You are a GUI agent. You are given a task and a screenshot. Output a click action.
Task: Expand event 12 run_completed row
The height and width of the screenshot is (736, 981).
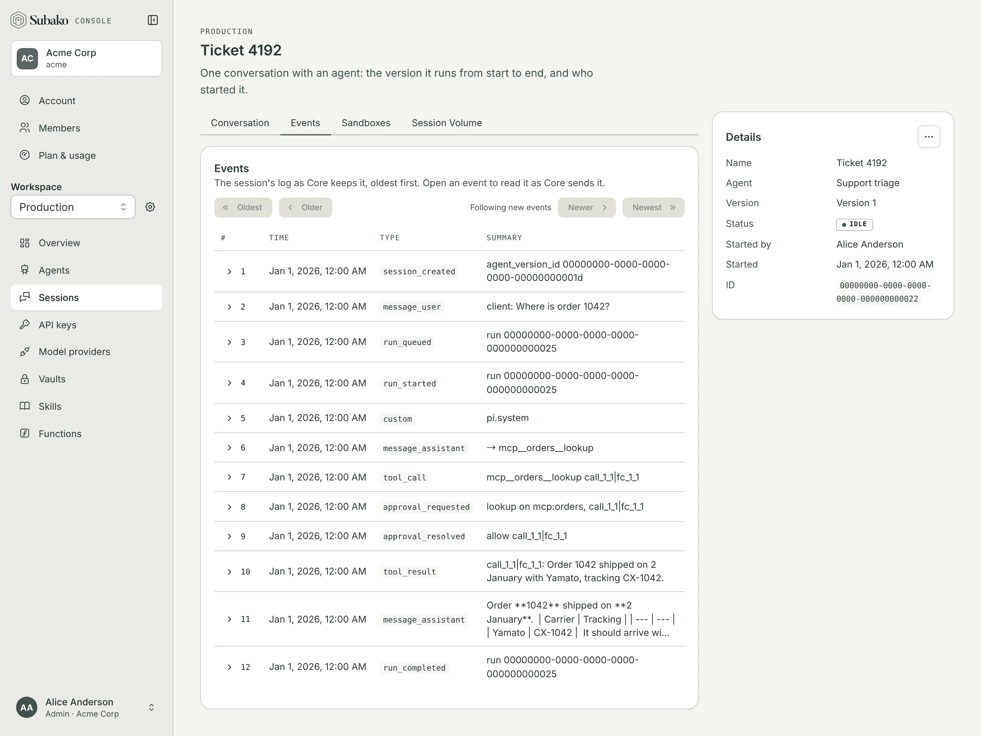click(229, 667)
